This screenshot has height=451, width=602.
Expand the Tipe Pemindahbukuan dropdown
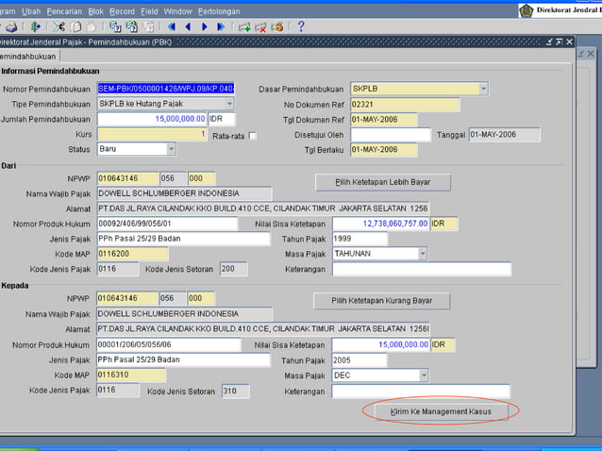229,104
